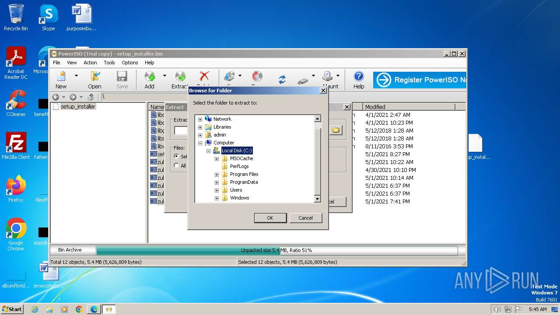The image size is (560, 315).
Task: Open the Action menu
Action: pos(90,63)
